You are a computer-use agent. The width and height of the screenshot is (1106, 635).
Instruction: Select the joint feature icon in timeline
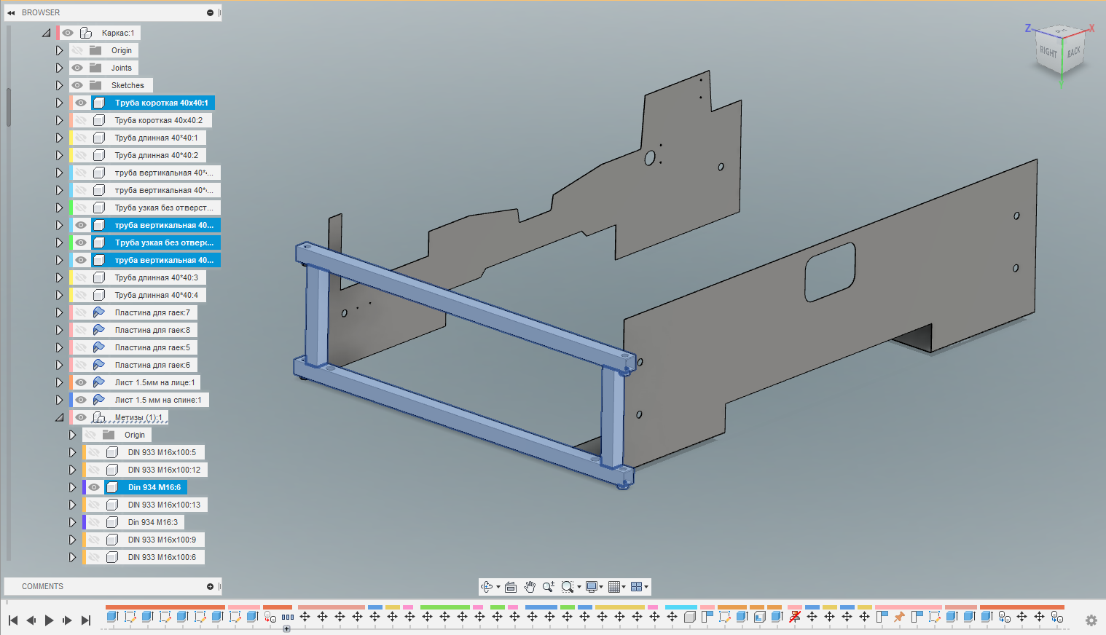[x=270, y=617]
